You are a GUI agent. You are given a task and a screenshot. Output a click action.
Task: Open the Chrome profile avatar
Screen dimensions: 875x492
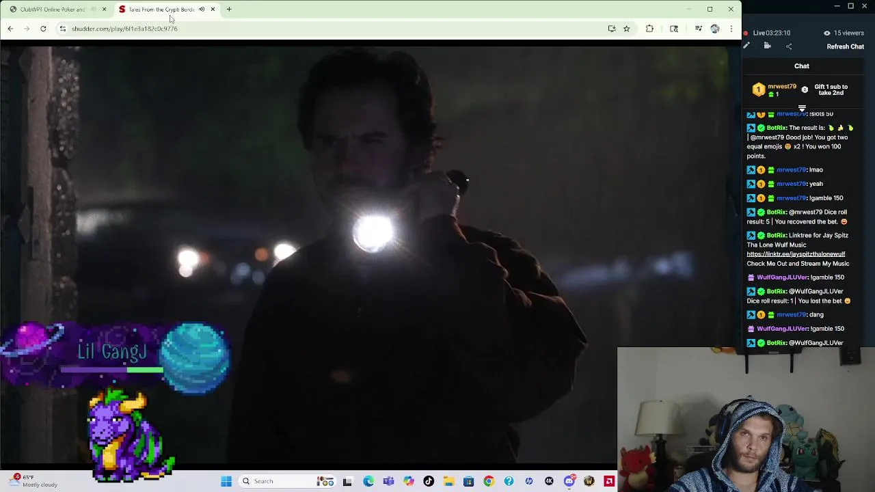(x=715, y=29)
